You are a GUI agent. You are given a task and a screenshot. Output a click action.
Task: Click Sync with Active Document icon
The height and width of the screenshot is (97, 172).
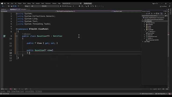tap(155, 13)
